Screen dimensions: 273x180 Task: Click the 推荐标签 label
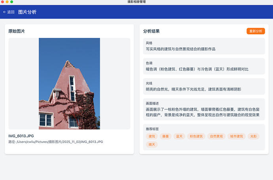[x=152, y=129]
